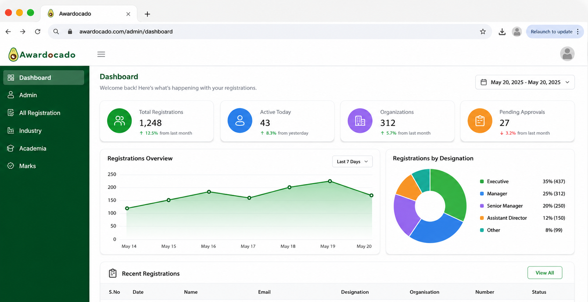Click the Designation column header
The image size is (588, 302).
pos(355,292)
